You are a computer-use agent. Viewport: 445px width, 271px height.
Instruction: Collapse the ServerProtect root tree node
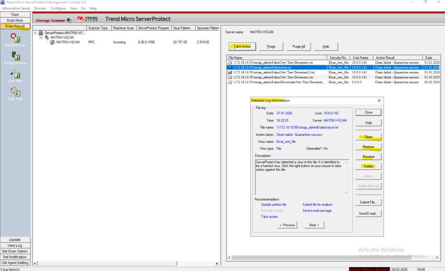(x=36, y=33)
